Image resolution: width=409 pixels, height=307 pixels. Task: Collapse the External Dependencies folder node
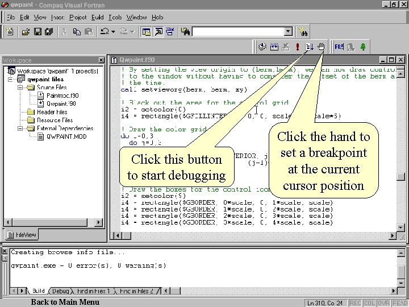click(20, 128)
